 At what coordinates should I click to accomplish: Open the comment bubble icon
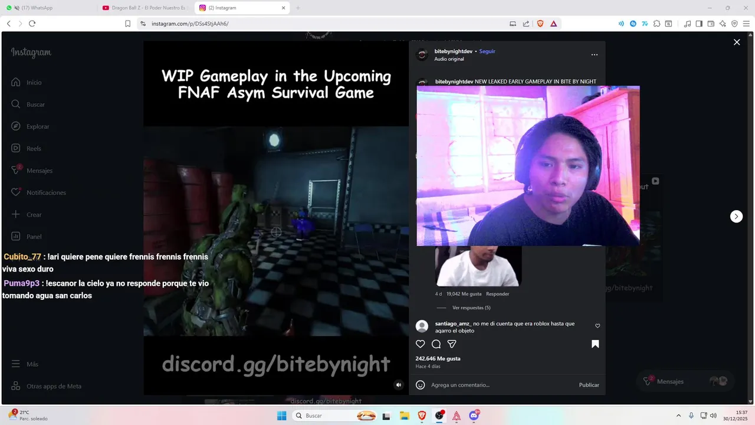(x=436, y=344)
